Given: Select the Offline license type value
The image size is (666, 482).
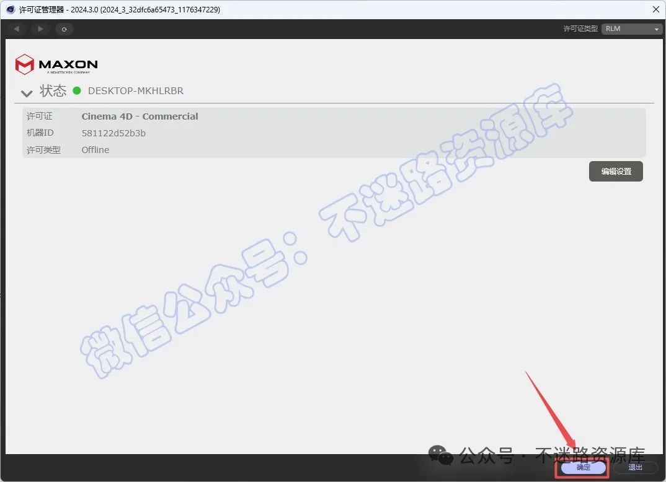Looking at the screenshot, I should (95, 150).
